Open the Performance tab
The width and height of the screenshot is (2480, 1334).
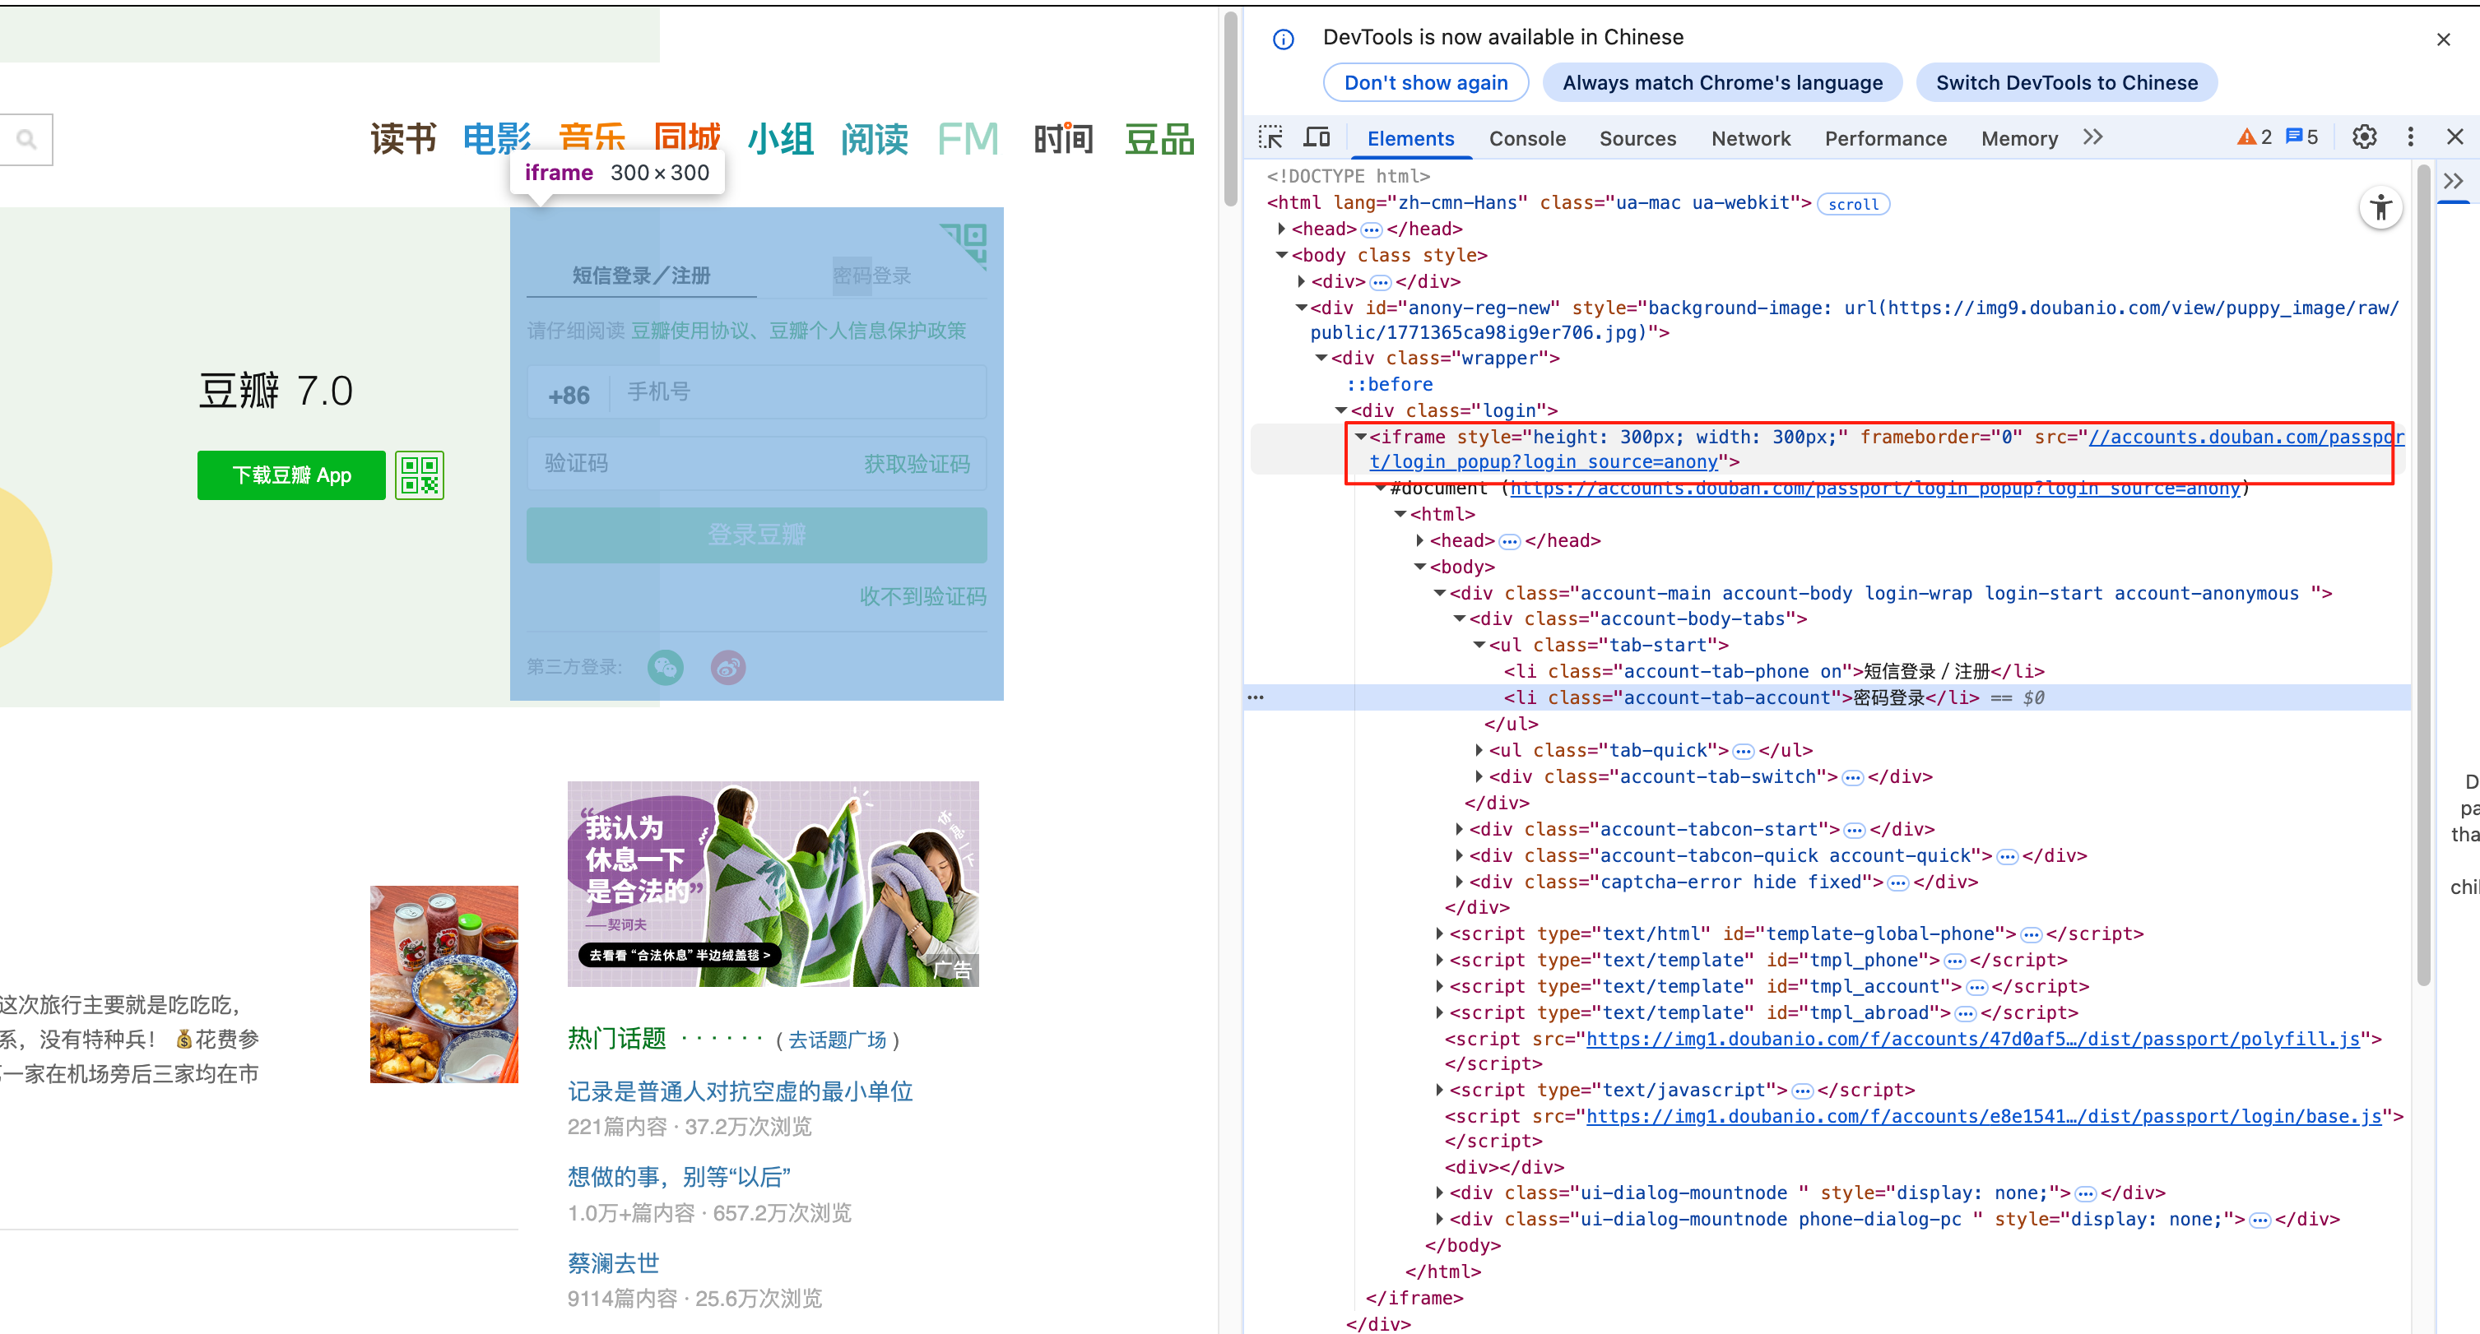(x=1885, y=139)
